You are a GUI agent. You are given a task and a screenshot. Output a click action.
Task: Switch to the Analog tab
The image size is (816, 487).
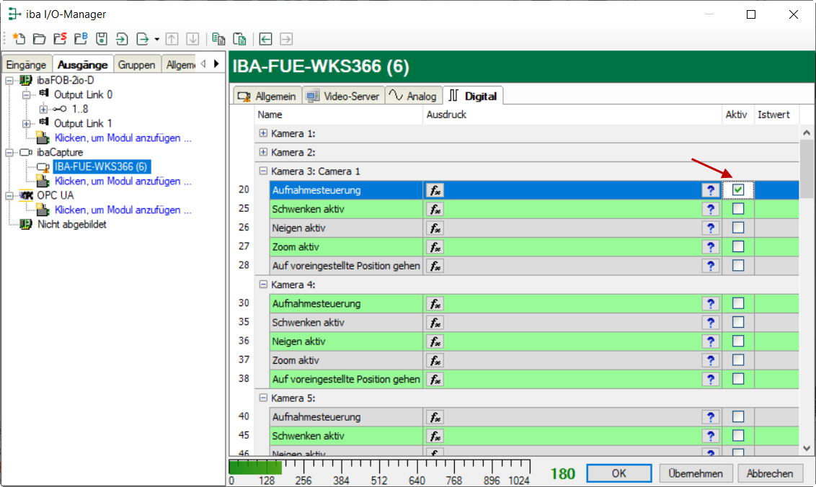[x=413, y=96]
